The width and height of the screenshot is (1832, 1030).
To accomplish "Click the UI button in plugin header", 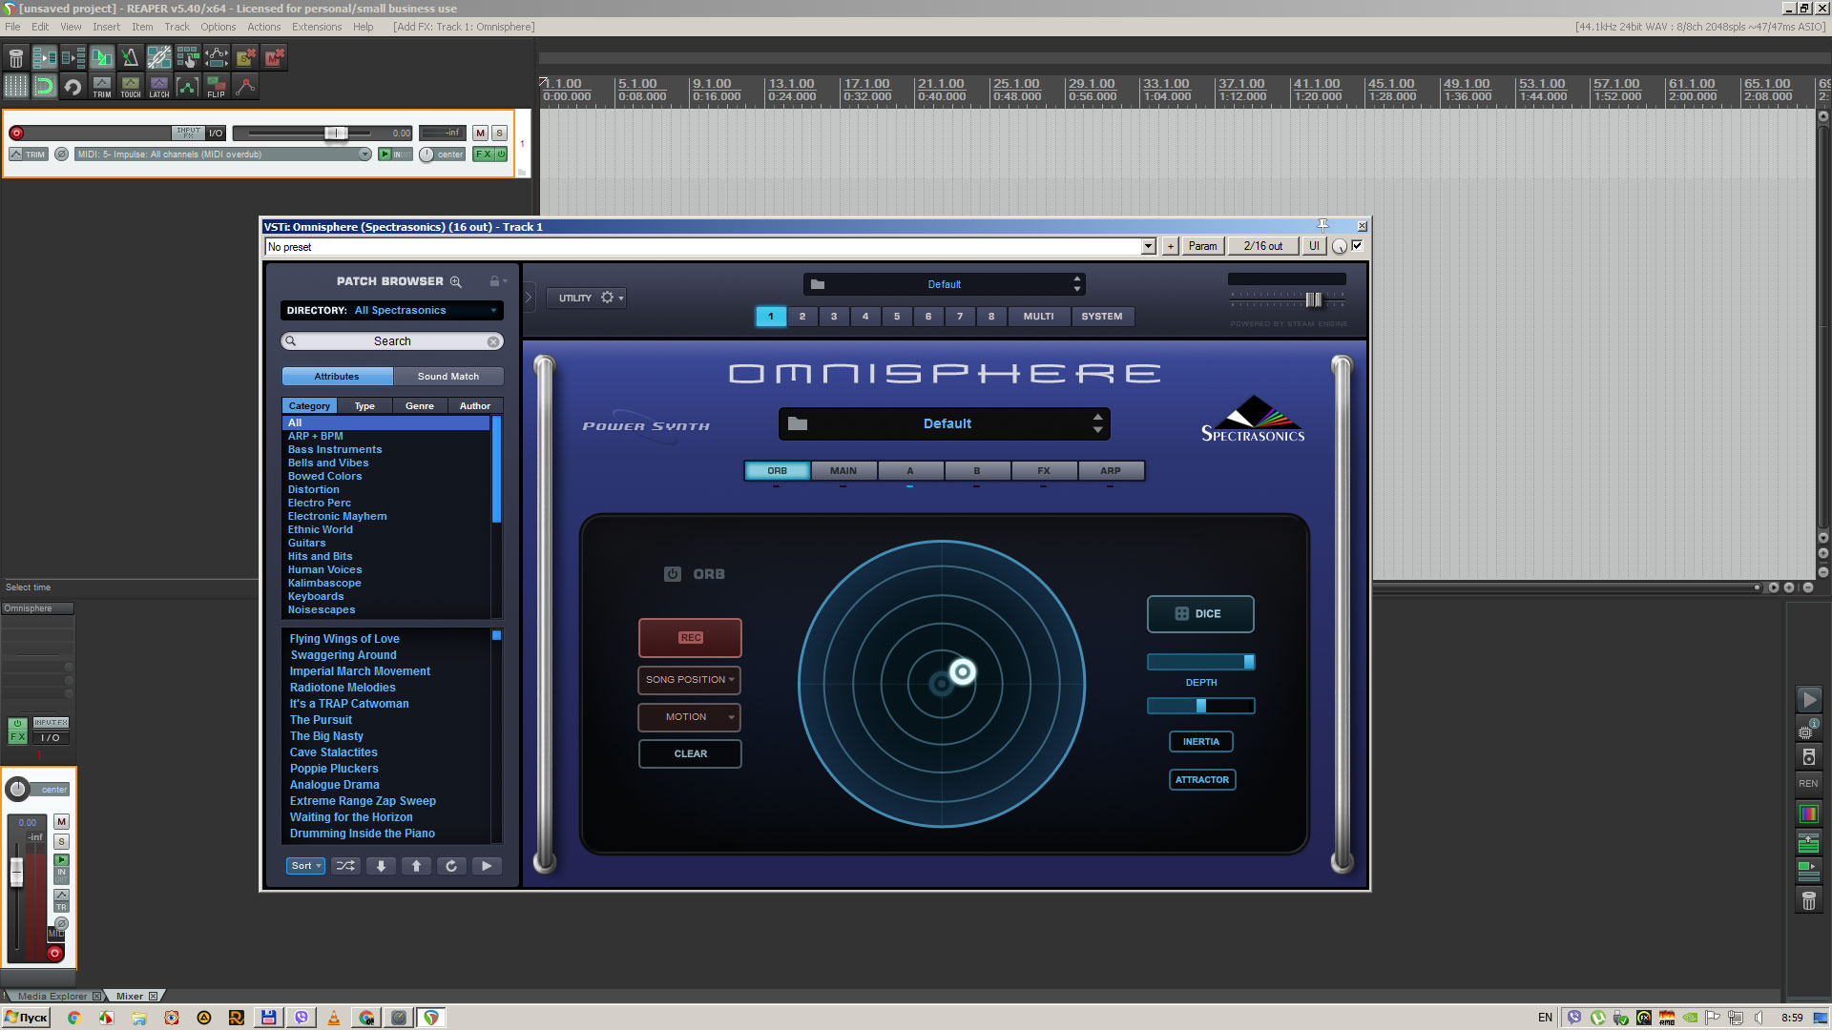I will pos(1314,246).
